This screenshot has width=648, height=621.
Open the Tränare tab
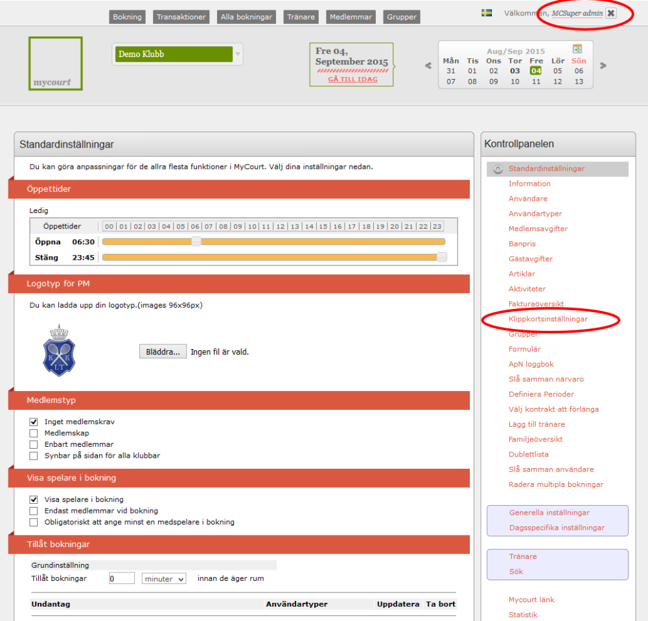[301, 17]
